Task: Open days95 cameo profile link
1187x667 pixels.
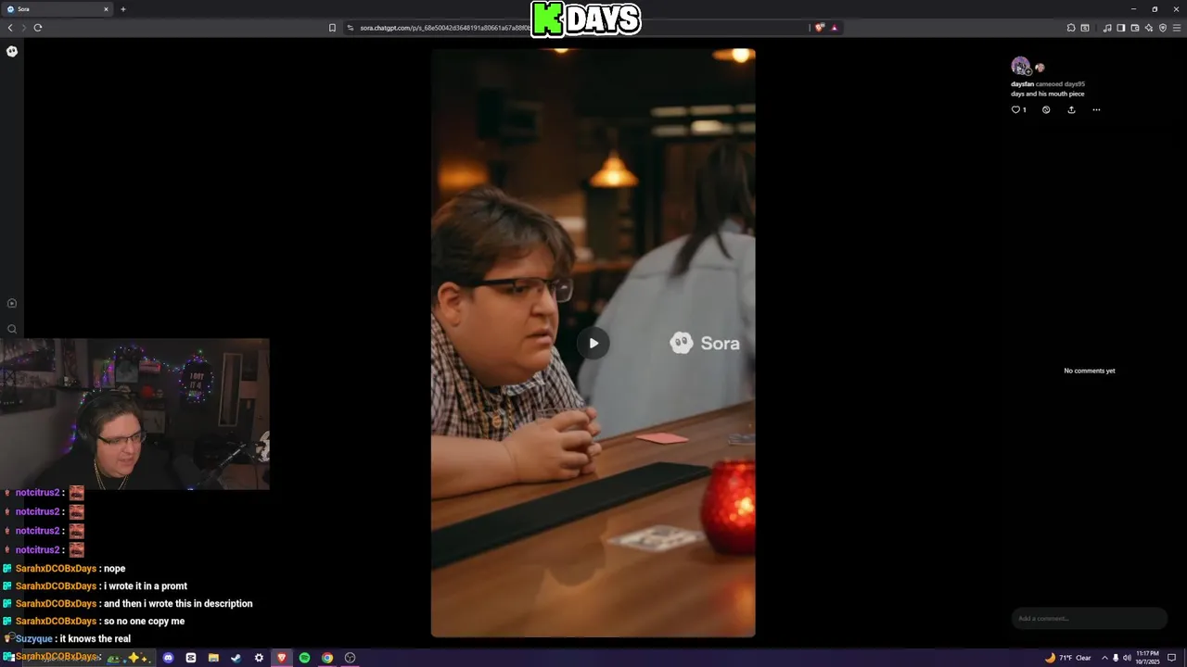Action: click(1074, 84)
